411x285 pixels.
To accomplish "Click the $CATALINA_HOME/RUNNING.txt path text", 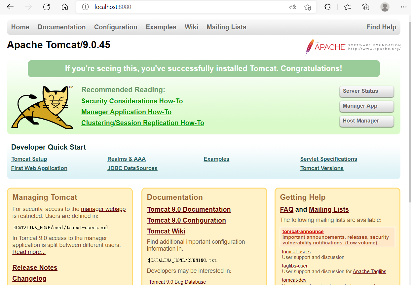I will pos(182,260).
